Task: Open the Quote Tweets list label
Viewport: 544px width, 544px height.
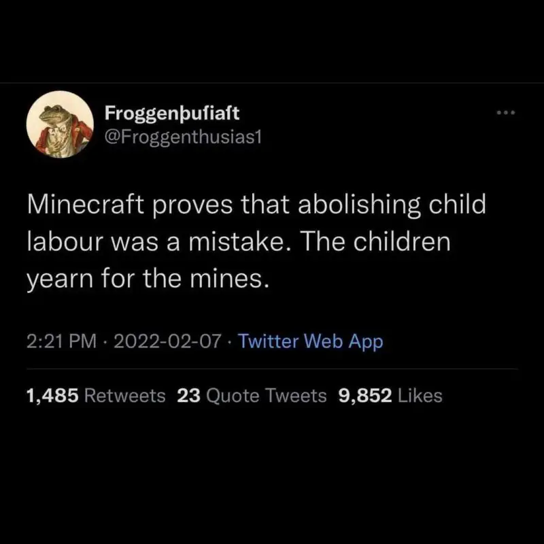Action: (x=266, y=395)
